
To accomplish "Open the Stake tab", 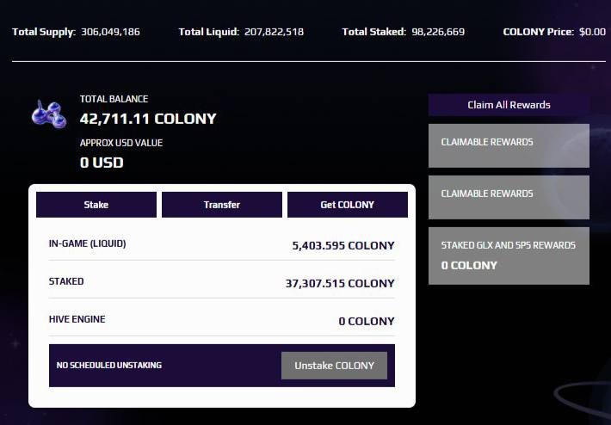I will click(96, 205).
